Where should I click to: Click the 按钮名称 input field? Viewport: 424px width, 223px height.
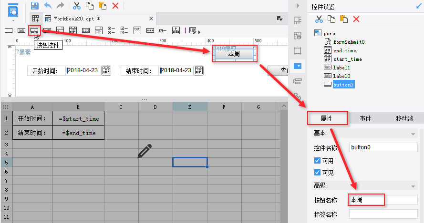383,200
